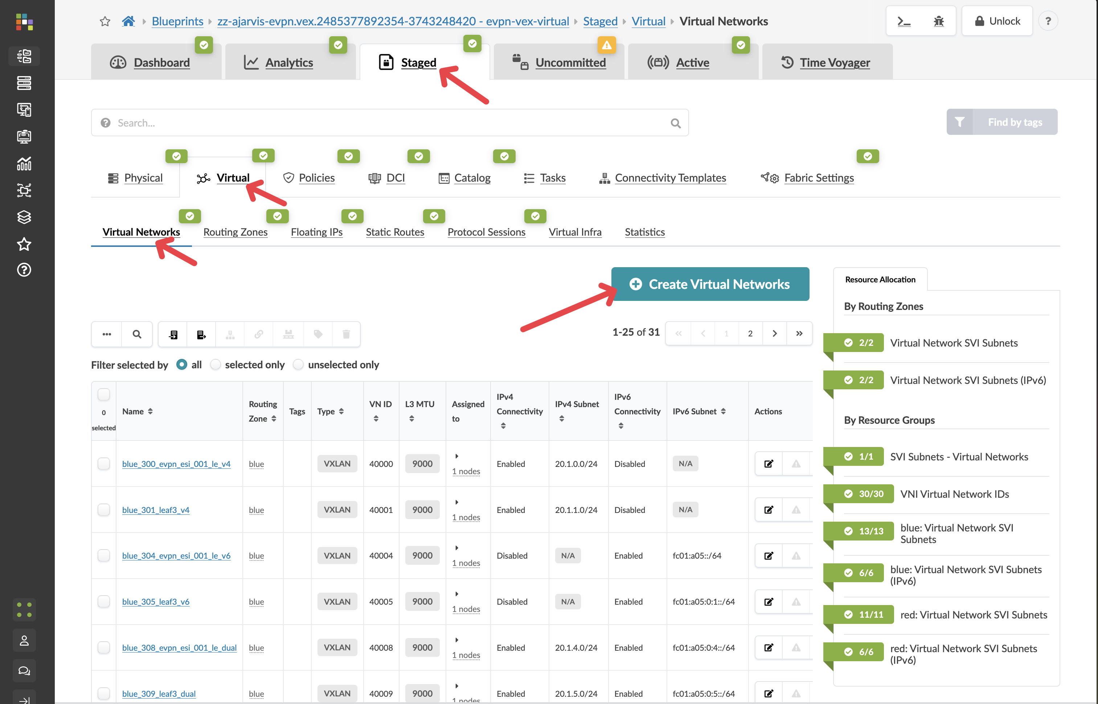Check the select-all checkbox in table header
This screenshot has width=1098, height=704.
(x=104, y=394)
